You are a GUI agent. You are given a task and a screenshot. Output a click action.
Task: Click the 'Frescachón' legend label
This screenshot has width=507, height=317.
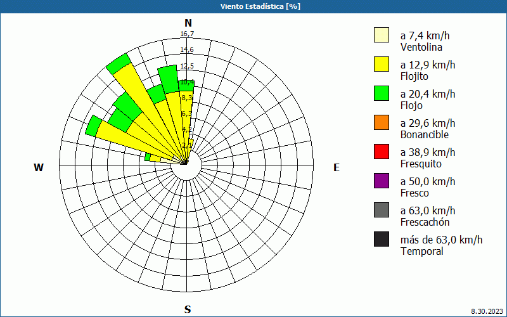click(425, 223)
